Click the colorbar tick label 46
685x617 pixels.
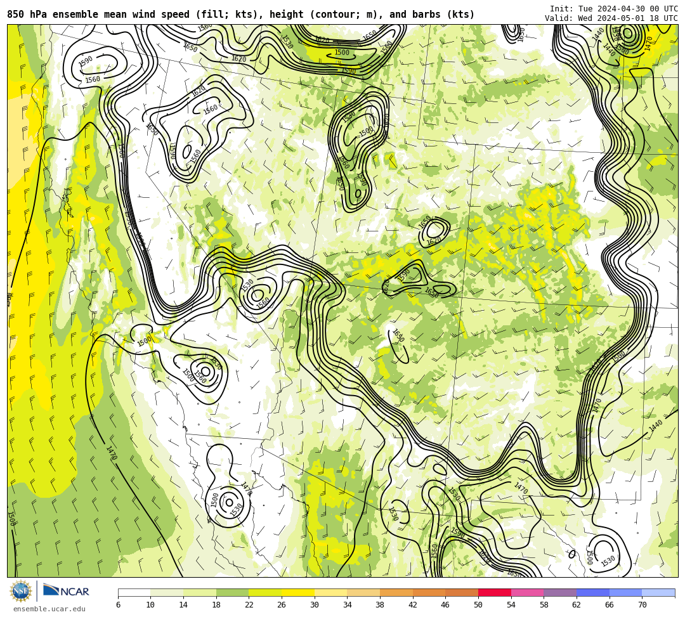click(446, 605)
